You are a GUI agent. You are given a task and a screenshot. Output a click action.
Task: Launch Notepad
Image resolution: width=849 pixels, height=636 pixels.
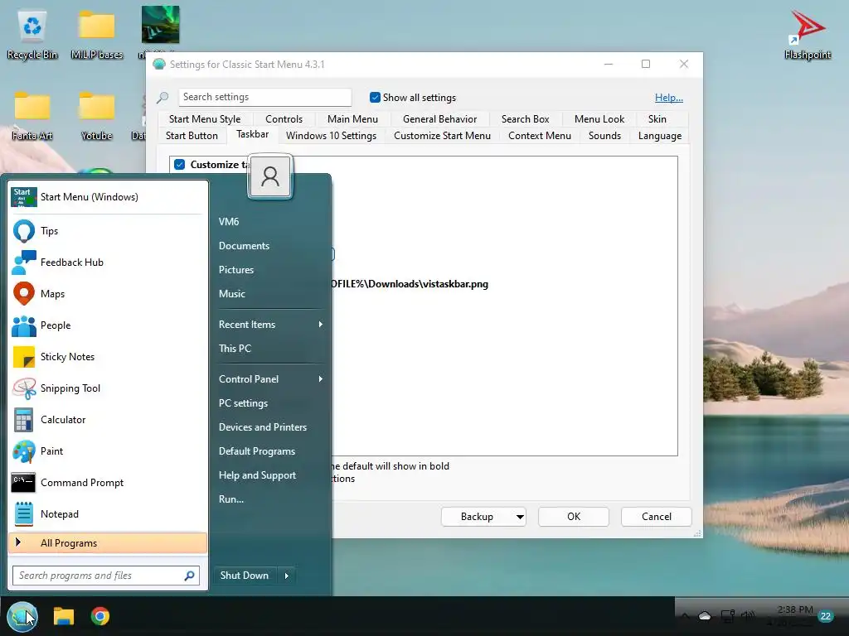tap(108, 513)
